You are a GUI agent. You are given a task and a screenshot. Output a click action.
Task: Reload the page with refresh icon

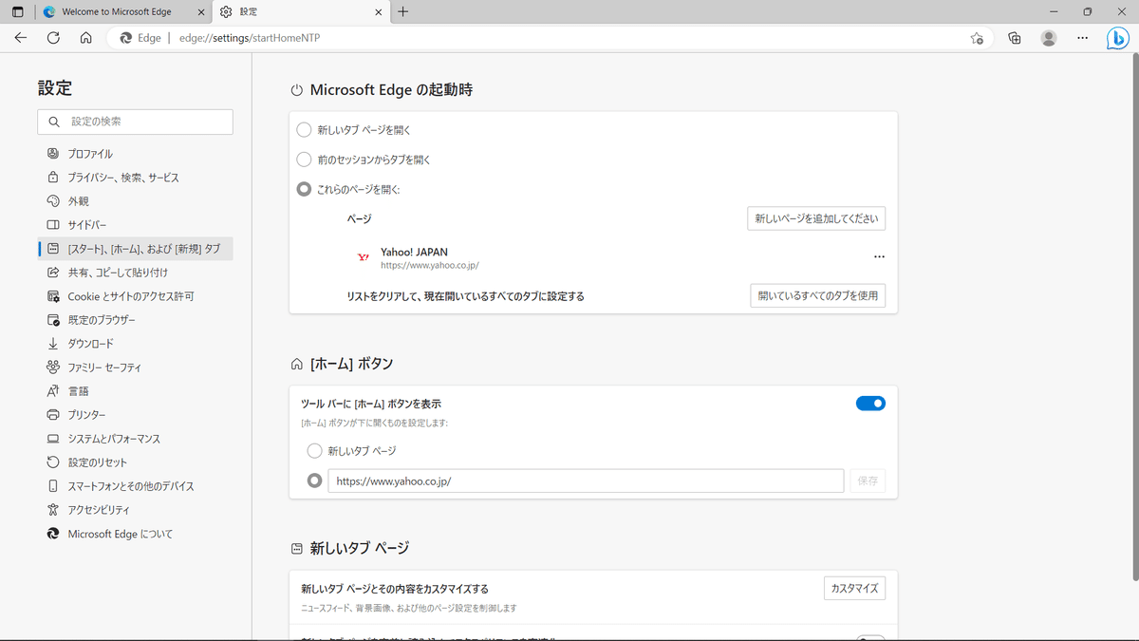[53, 38]
